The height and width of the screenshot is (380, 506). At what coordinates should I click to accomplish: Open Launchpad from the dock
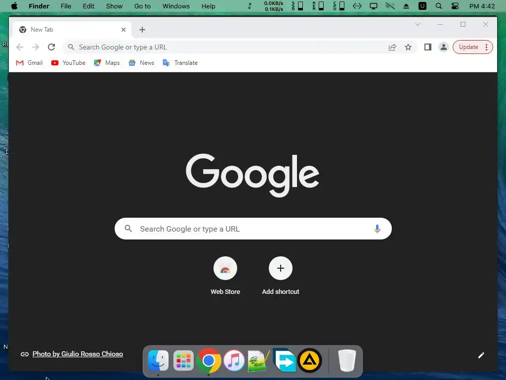pos(183,361)
